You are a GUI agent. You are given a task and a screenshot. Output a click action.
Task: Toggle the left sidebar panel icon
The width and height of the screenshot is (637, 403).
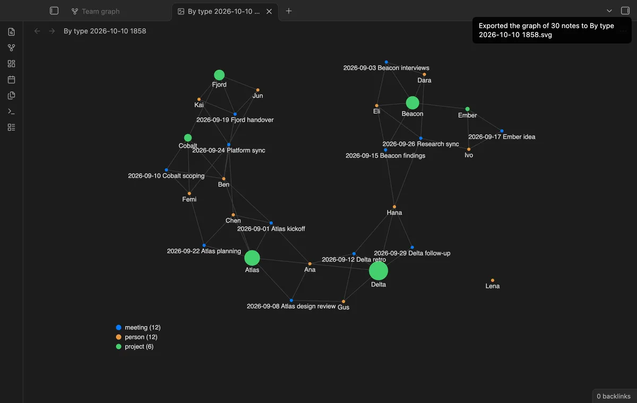point(54,11)
